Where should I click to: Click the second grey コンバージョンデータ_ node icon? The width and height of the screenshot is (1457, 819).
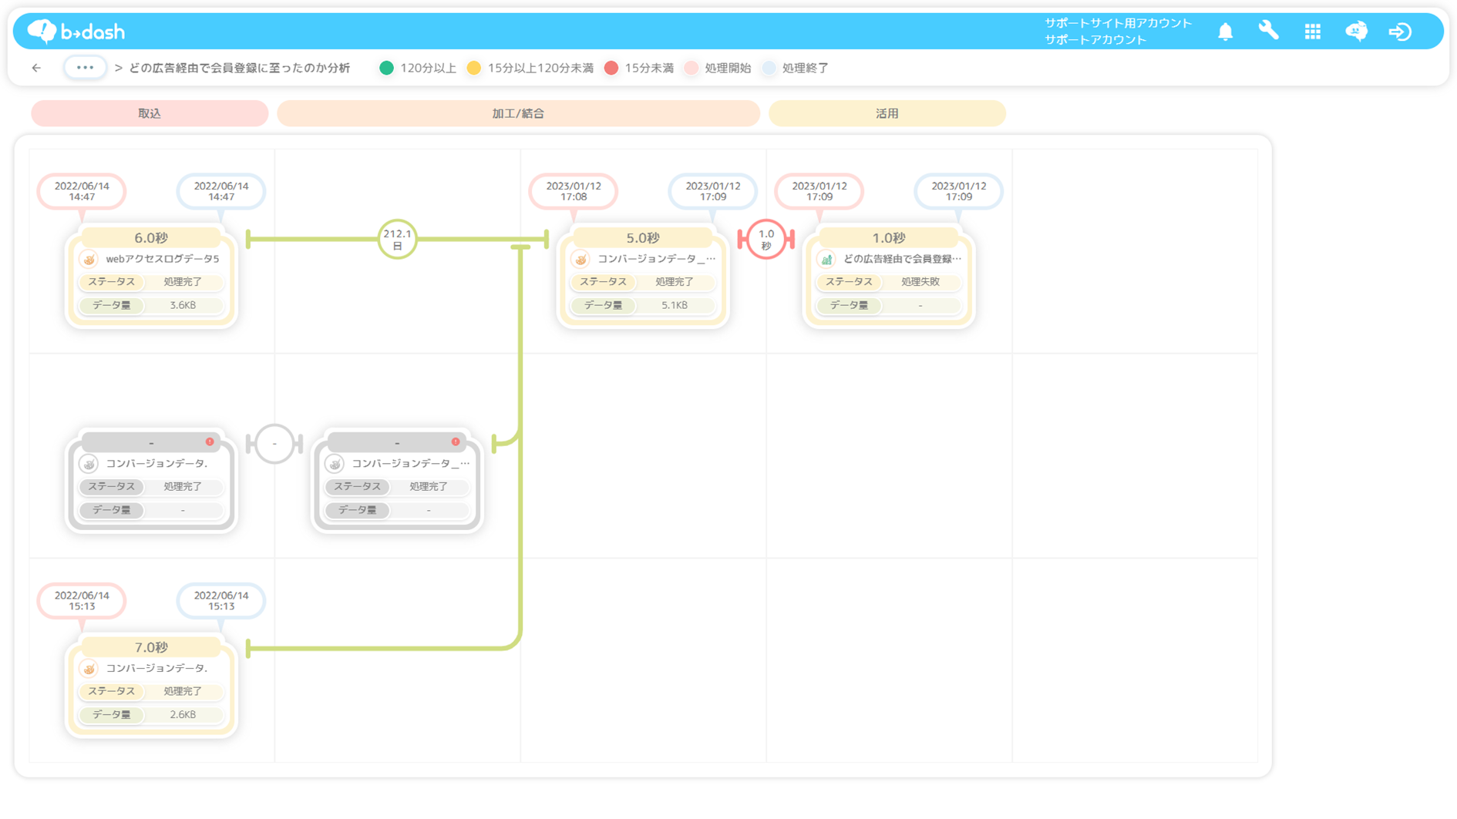[x=335, y=464]
